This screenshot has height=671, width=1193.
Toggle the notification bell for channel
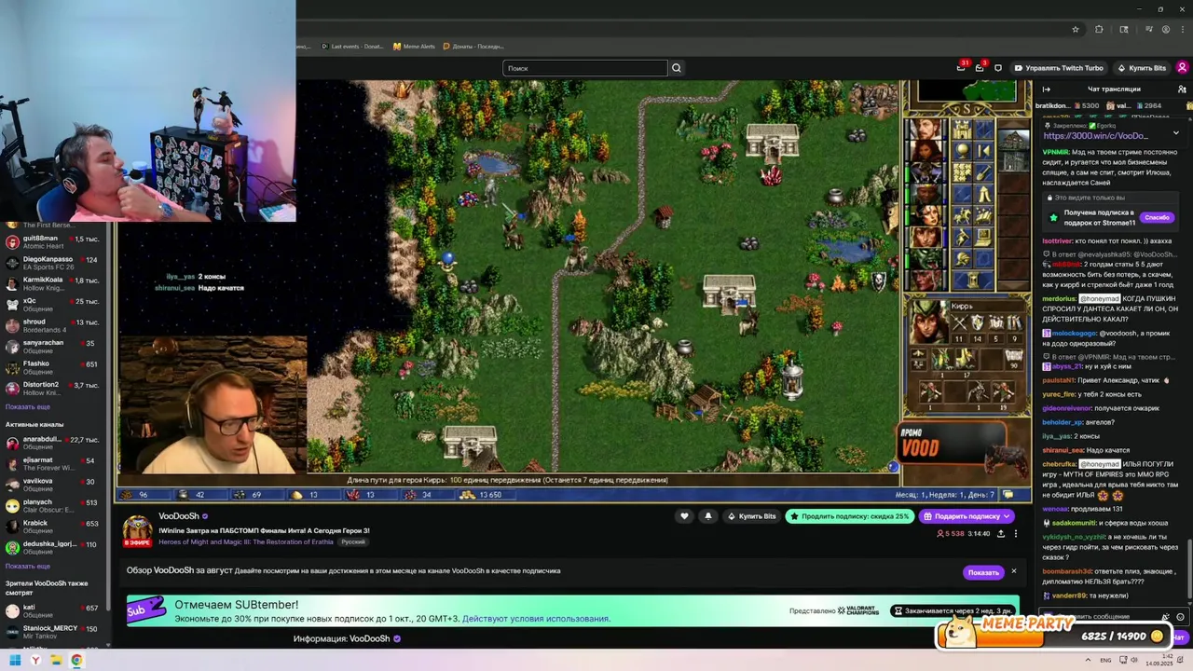pyautogui.click(x=707, y=516)
